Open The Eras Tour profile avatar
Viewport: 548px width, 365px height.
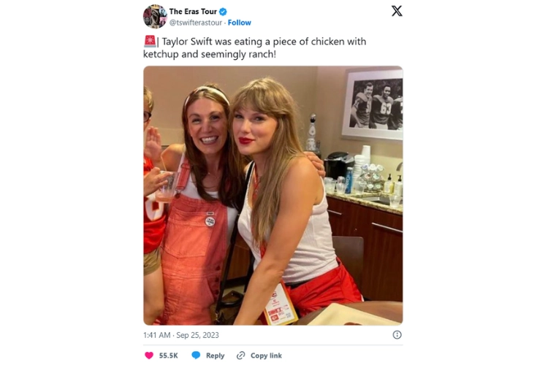[x=155, y=16]
